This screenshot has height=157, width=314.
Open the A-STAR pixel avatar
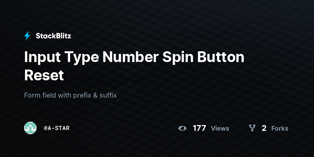(30, 128)
